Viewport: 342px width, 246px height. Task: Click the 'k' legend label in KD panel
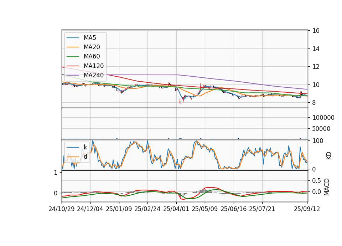(x=85, y=147)
